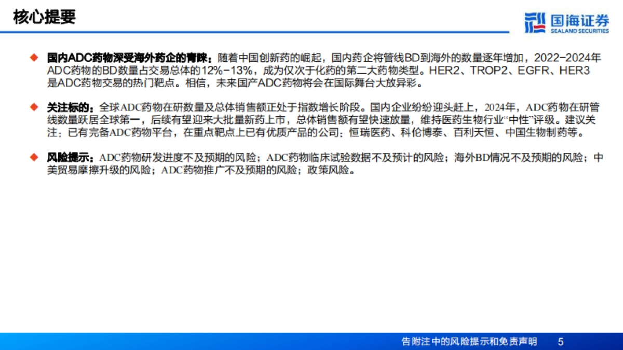The image size is (623, 350).
Task: Click the red diamond bullet before 国内ADC药物
Action: pos(34,57)
